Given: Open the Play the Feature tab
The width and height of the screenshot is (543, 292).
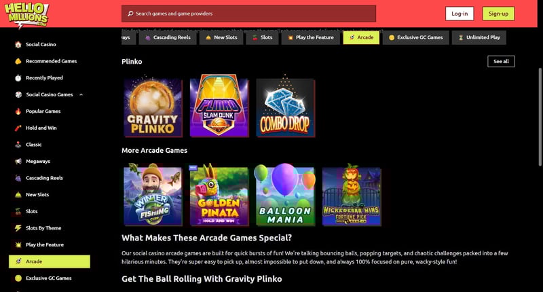Looking at the screenshot, I should click(310, 37).
